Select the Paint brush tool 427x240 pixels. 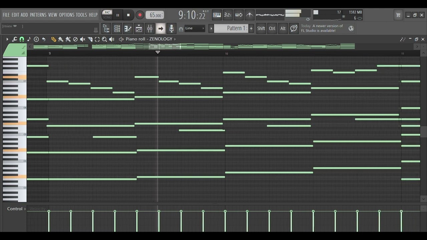(61, 39)
